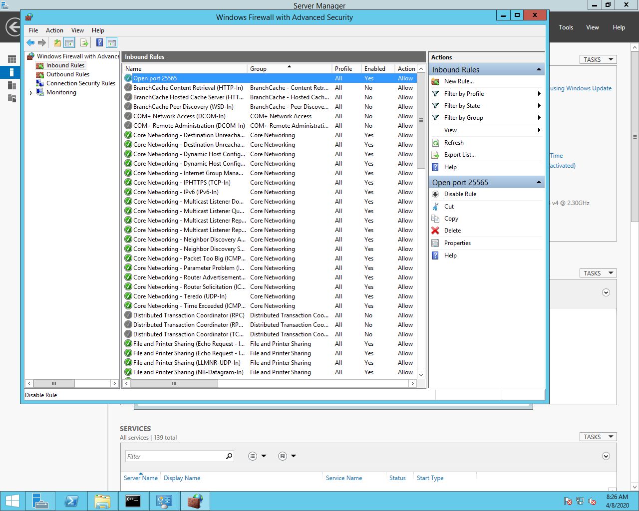
Task: Click the red Delete X icon
Action: click(x=435, y=231)
